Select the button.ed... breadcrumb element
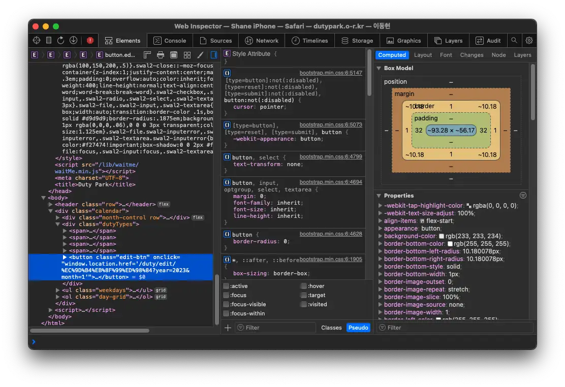This screenshot has width=565, height=387. point(116,55)
